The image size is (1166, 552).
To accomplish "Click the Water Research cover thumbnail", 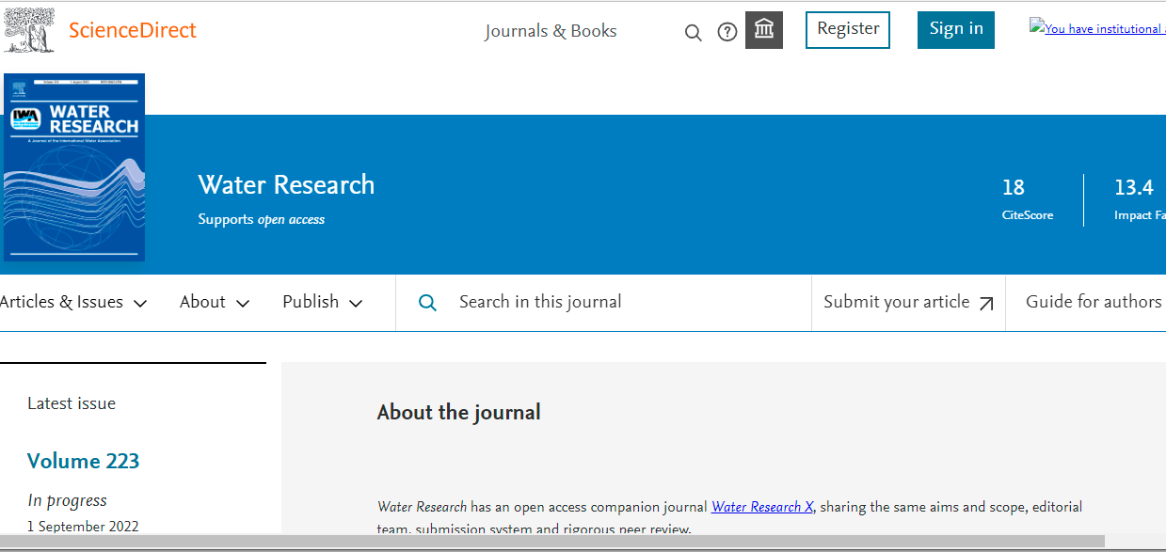I will [x=74, y=166].
